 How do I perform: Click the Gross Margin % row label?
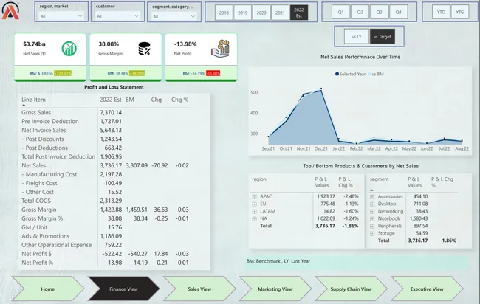(x=42, y=218)
